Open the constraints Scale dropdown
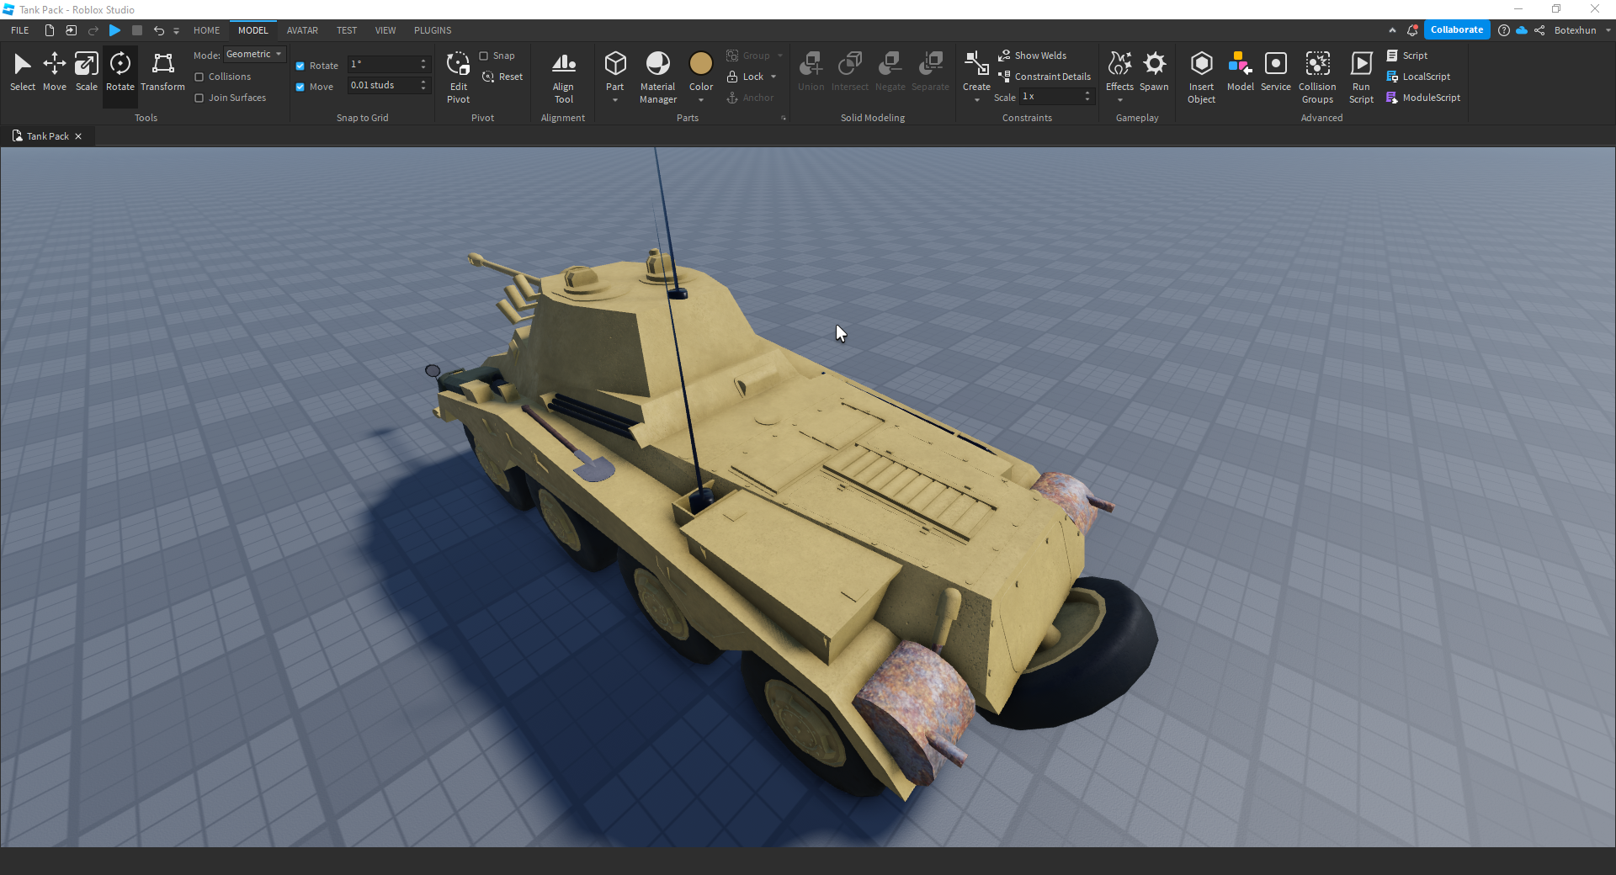Image resolution: width=1616 pixels, height=875 pixels. pyautogui.click(x=1088, y=96)
